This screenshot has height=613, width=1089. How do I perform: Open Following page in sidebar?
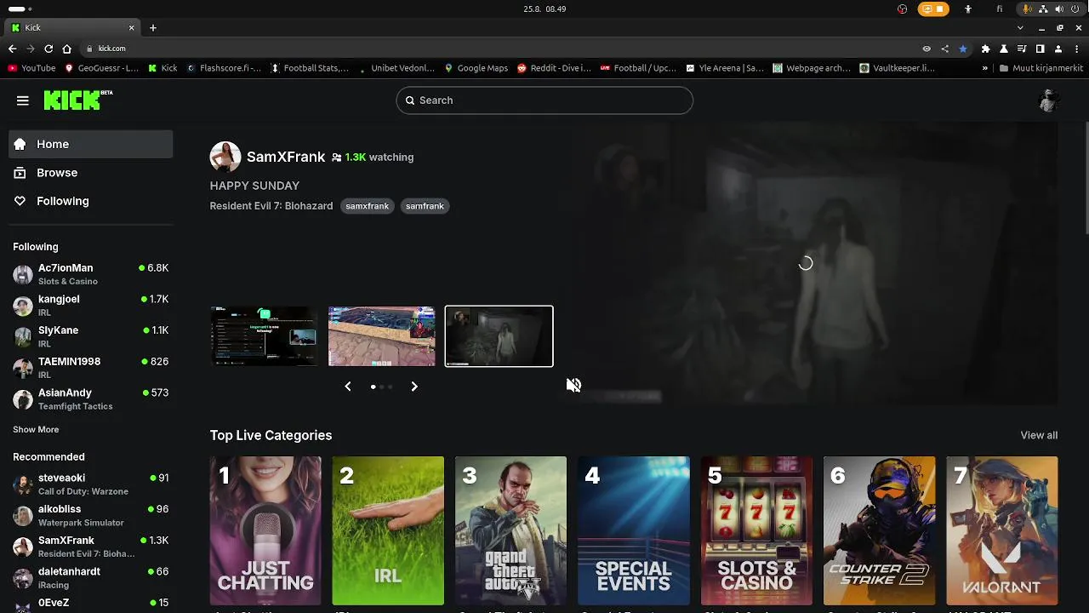(90, 201)
